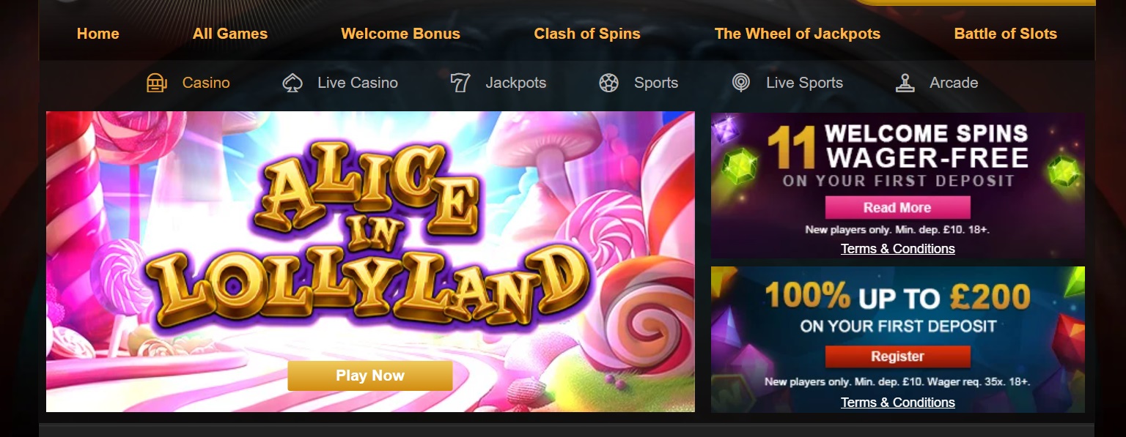Click the Live Sports target icon

pyautogui.click(x=741, y=83)
